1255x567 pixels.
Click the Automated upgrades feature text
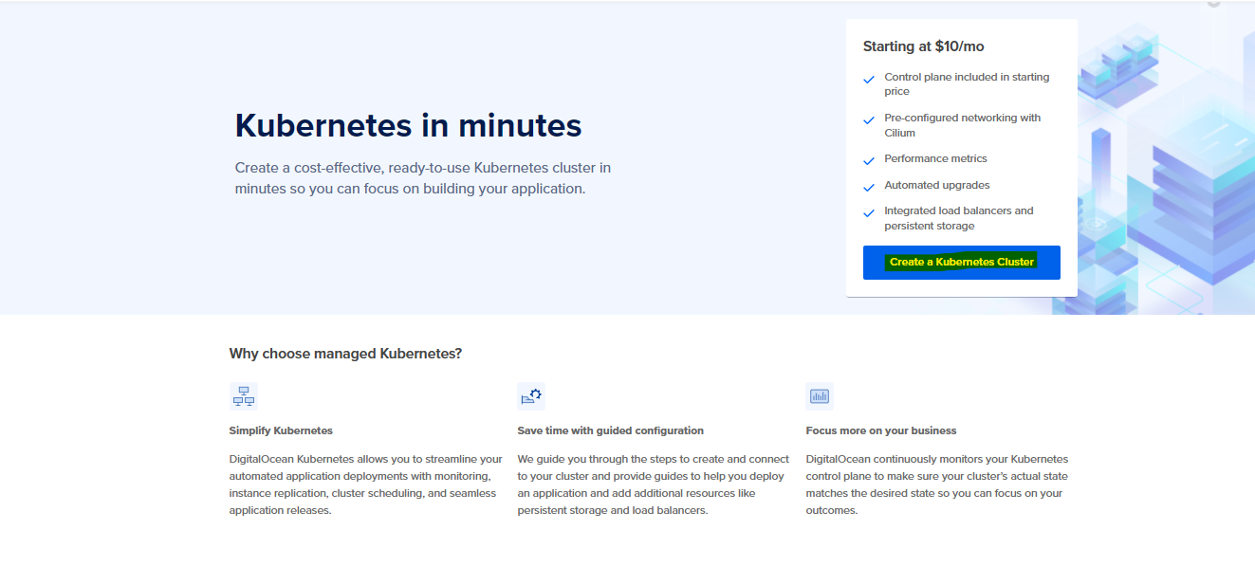click(x=936, y=186)
